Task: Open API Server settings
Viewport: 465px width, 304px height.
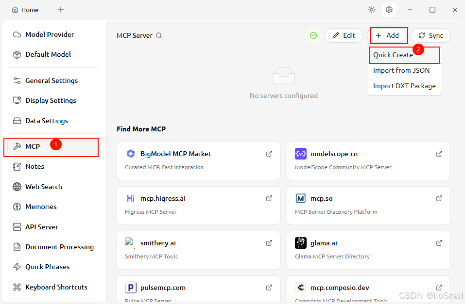Action: tap(53, 227)
